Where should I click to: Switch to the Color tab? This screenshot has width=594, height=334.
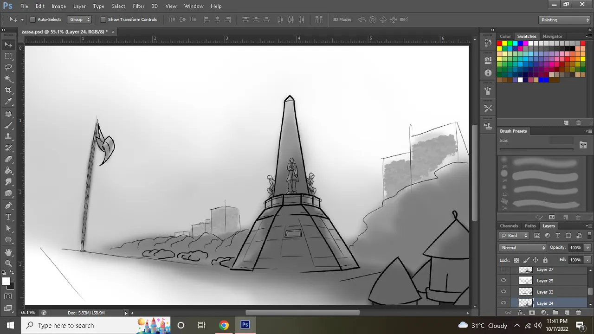pyautogui.click(x=505, y=36)
